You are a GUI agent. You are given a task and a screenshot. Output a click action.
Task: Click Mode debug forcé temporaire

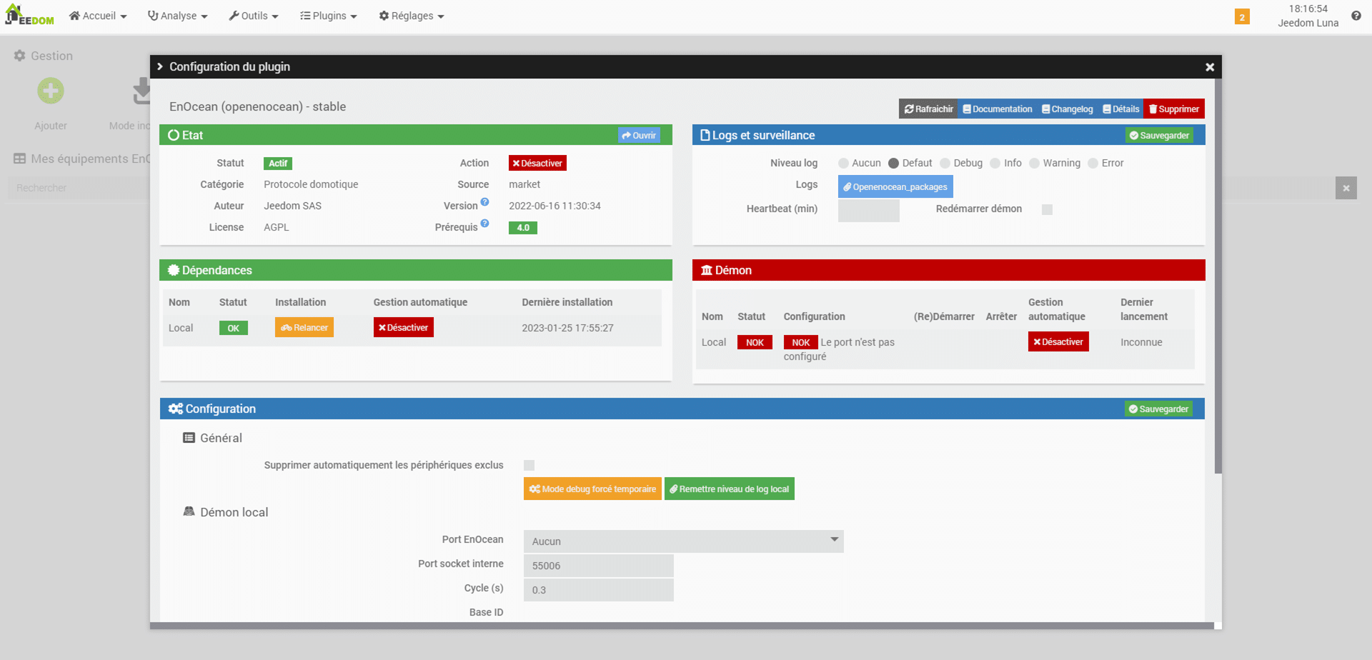[592, 489]
